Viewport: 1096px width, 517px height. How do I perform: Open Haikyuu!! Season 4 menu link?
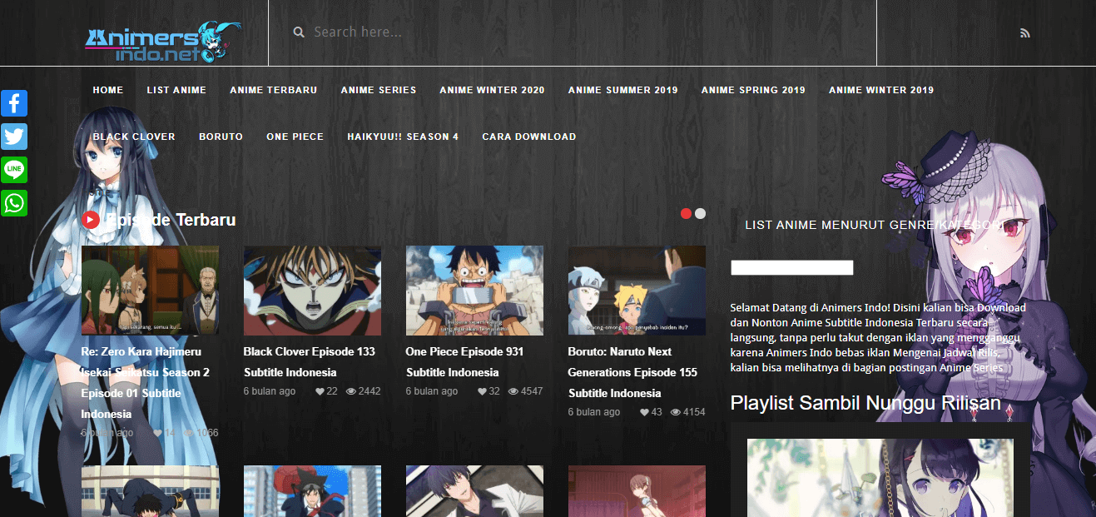[x=403, y=137]
